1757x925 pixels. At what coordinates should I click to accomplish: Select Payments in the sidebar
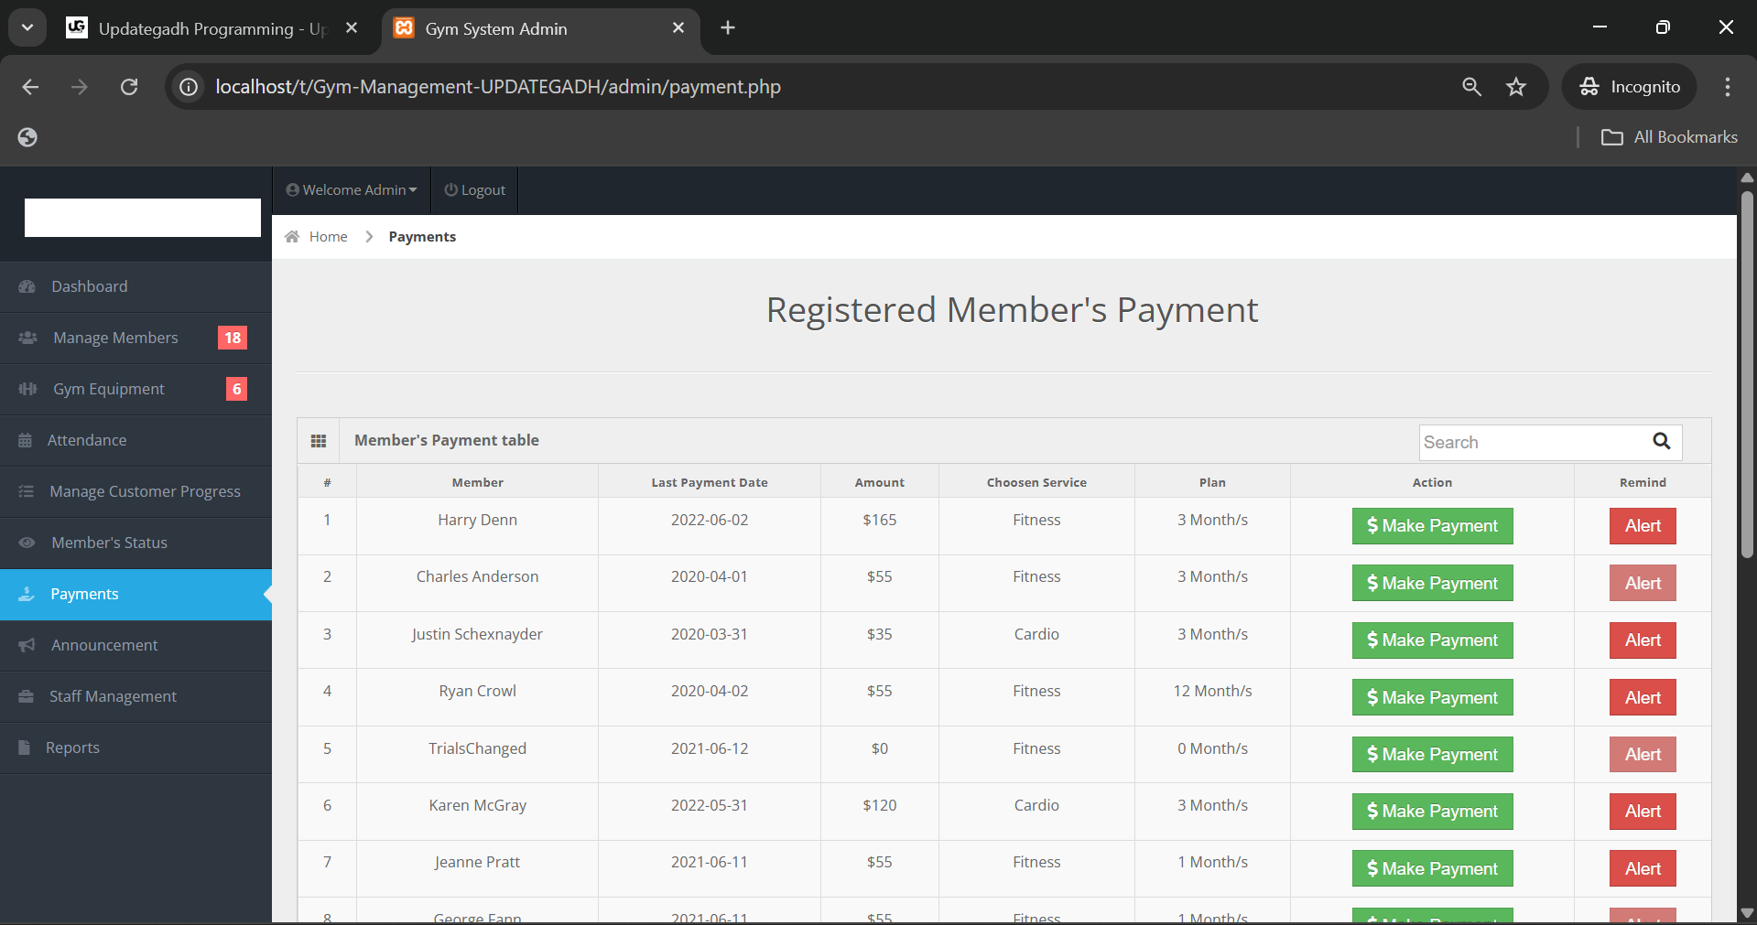tap(136, 594)
